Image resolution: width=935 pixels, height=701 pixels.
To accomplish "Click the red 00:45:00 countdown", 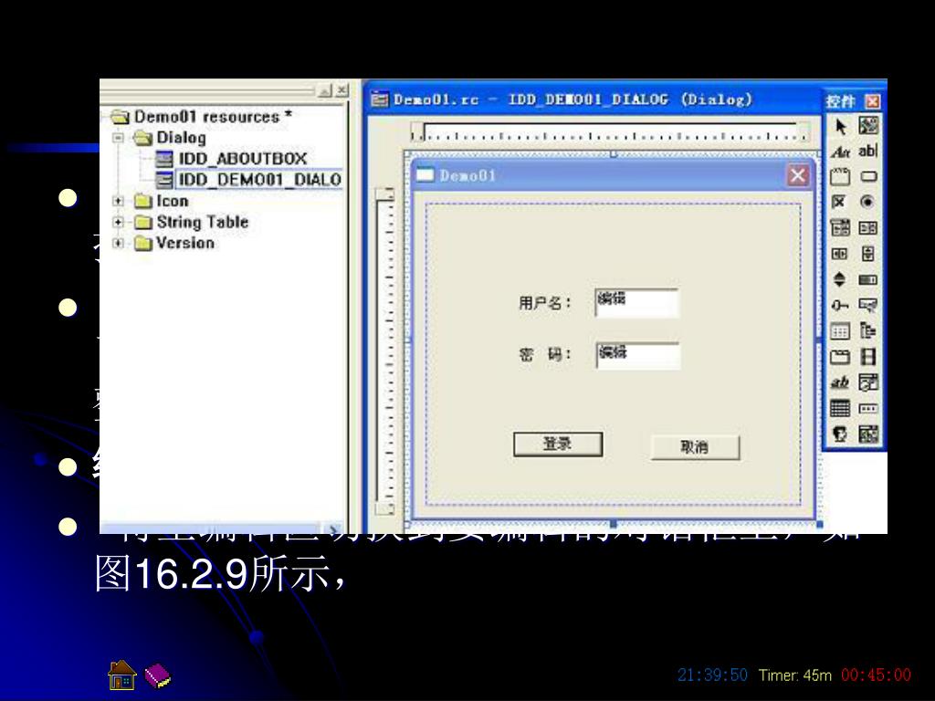I will point(876,675).
